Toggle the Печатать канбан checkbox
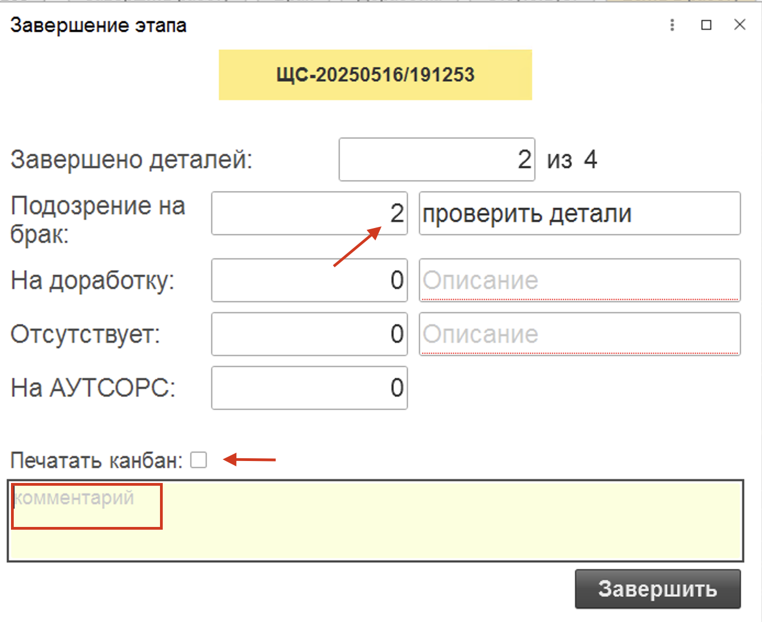This screenshot has height=622, width=762. pos(198,460)
